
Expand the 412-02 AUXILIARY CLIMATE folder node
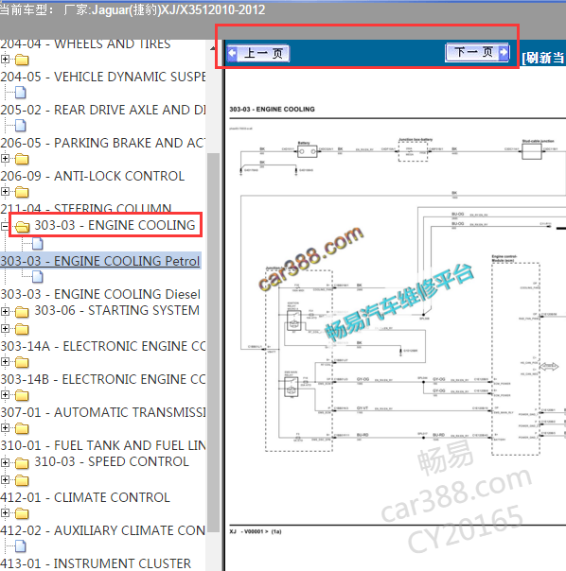[5, 512]
